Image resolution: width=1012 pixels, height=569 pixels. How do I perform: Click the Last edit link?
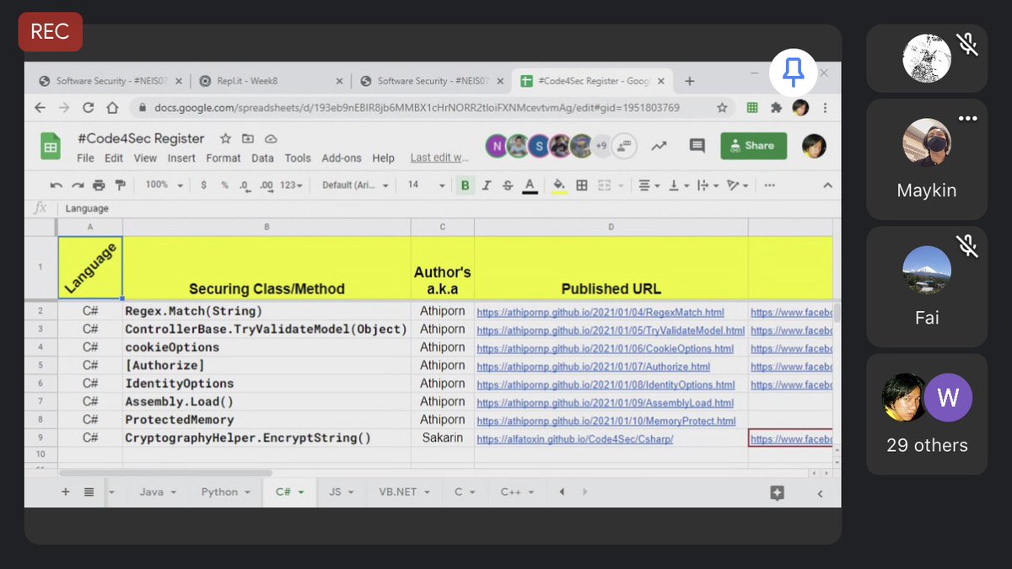(x=439, y=158)
